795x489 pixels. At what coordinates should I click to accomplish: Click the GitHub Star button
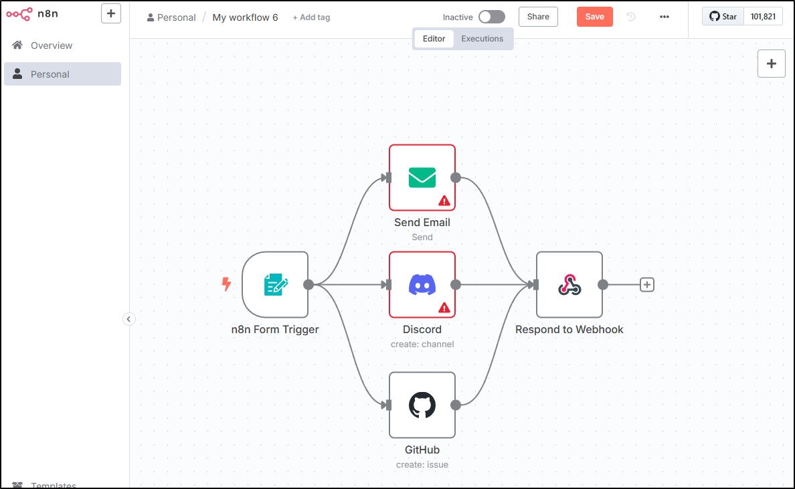723,17
